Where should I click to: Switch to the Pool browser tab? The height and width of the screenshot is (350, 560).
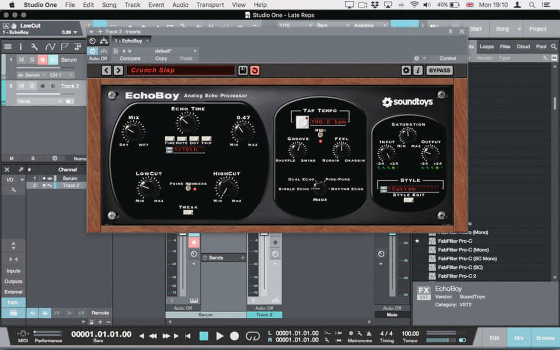tap(541, 46)
